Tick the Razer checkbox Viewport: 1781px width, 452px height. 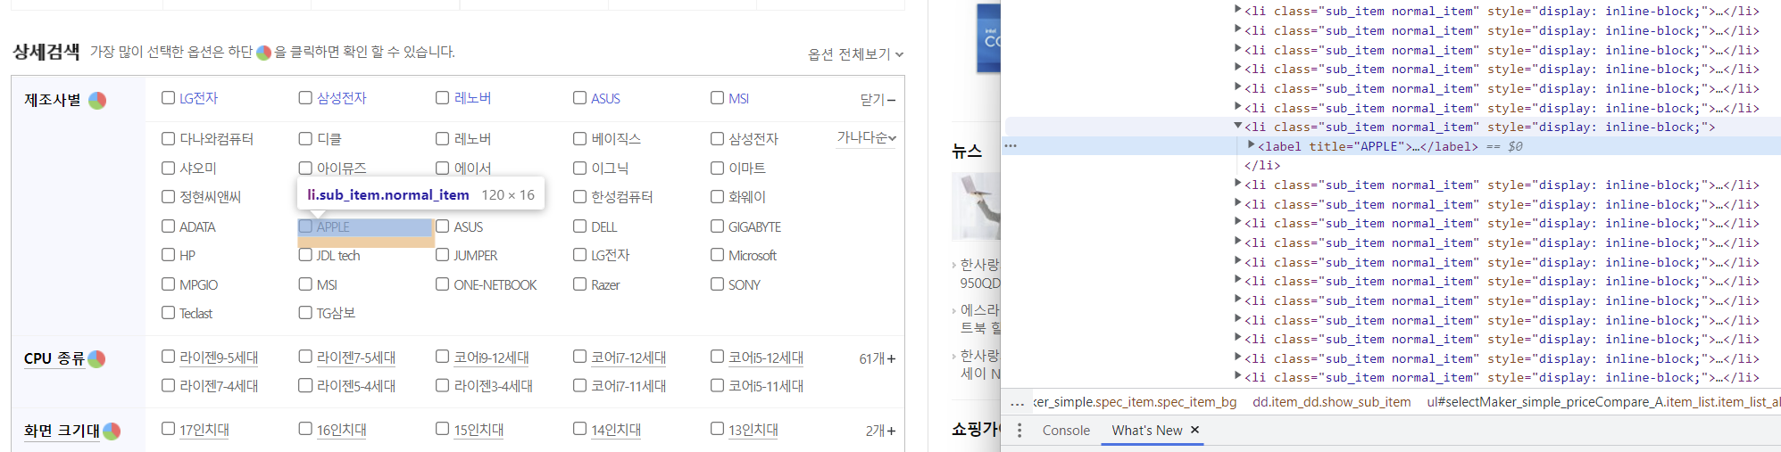pyautogui.click(x=579, y=284)
